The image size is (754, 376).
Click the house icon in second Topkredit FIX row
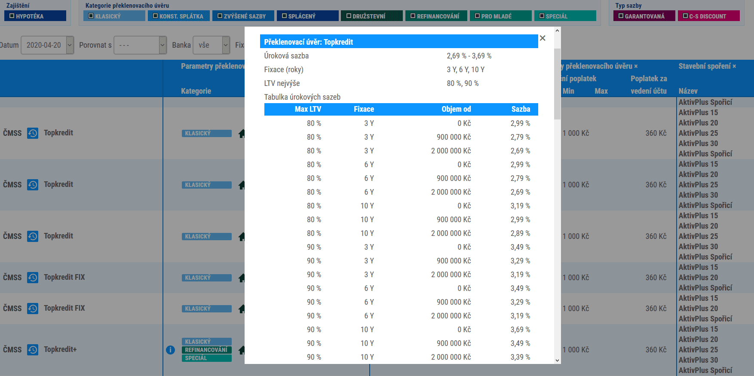[x=242, y=309]
